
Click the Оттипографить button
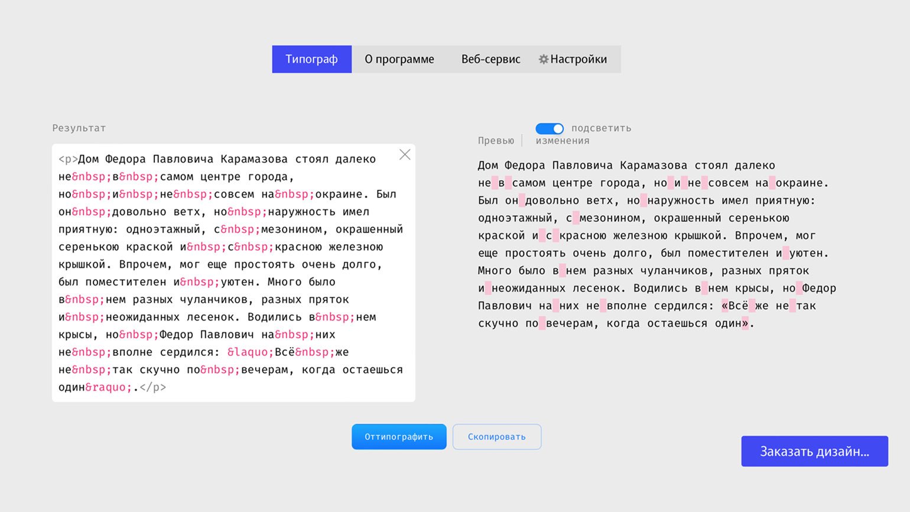[399, 437]
